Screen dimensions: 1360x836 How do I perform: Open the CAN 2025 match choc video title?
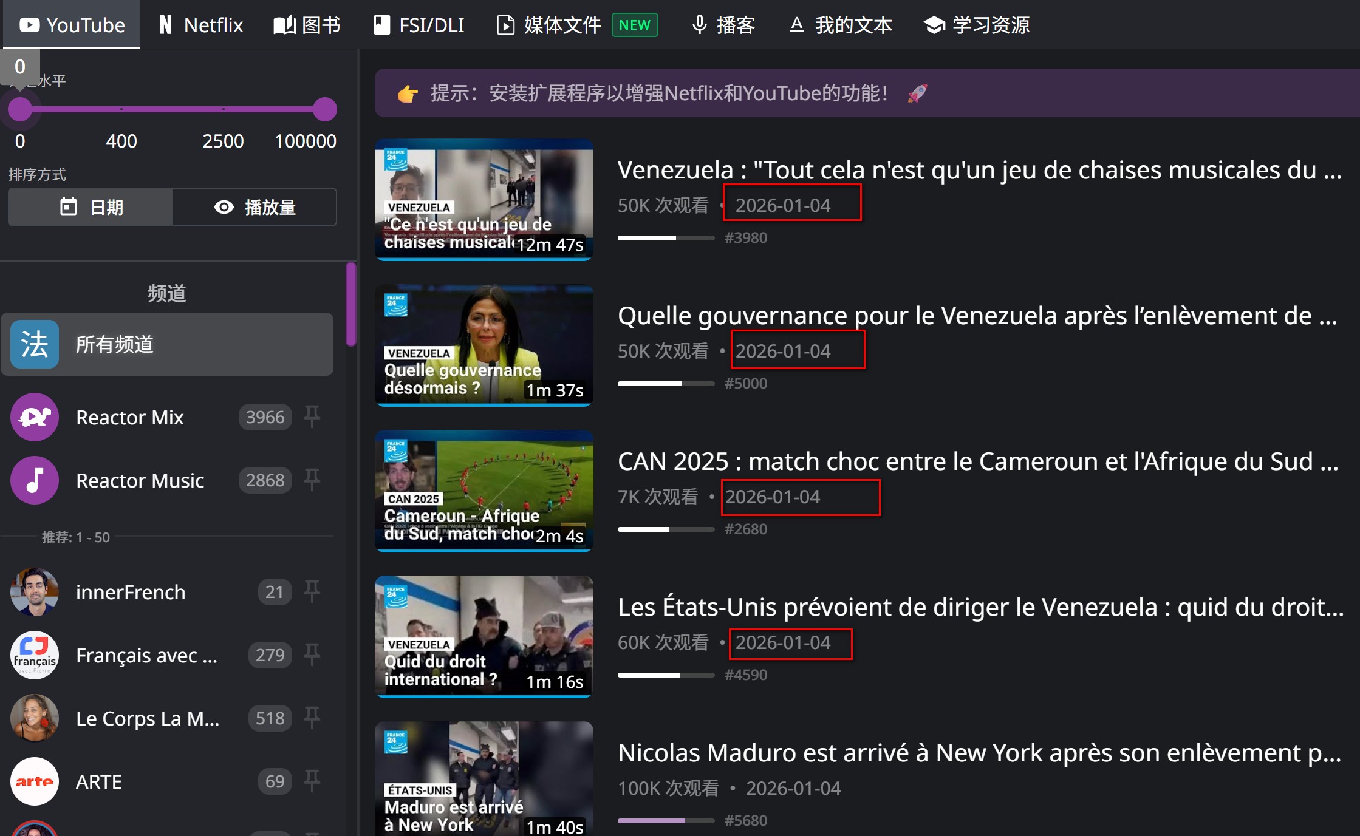[977, 461]
